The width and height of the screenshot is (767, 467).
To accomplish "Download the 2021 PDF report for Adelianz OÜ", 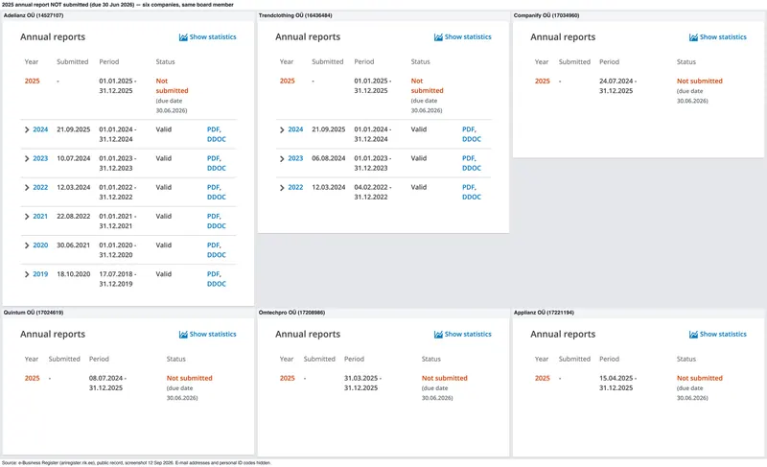I will [x=213, y=216].
